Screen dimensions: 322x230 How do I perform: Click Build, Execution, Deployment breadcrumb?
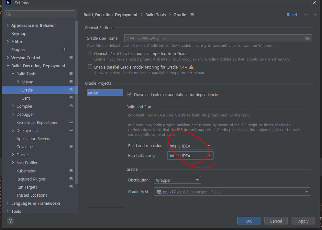pos(110,15)
